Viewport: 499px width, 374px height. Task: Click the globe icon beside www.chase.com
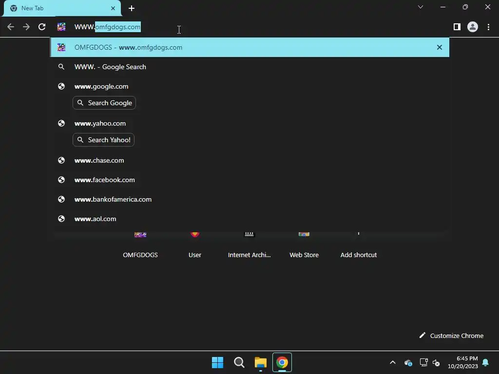point(61,160)
